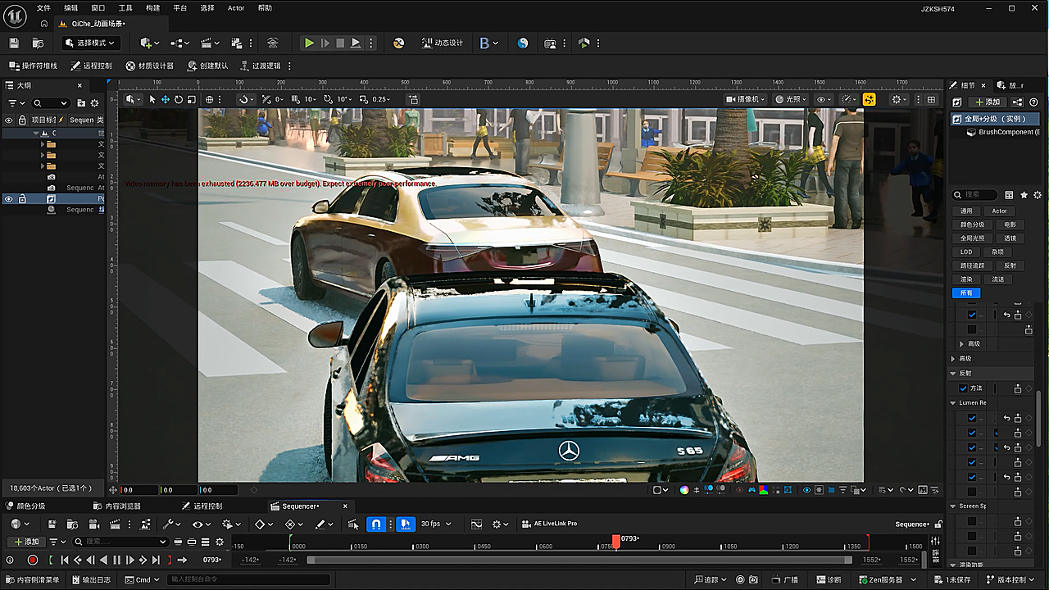The image size is (1049, 590).
Task: Activate the translate move gizmo tool
Action: (x=166, y=99)
